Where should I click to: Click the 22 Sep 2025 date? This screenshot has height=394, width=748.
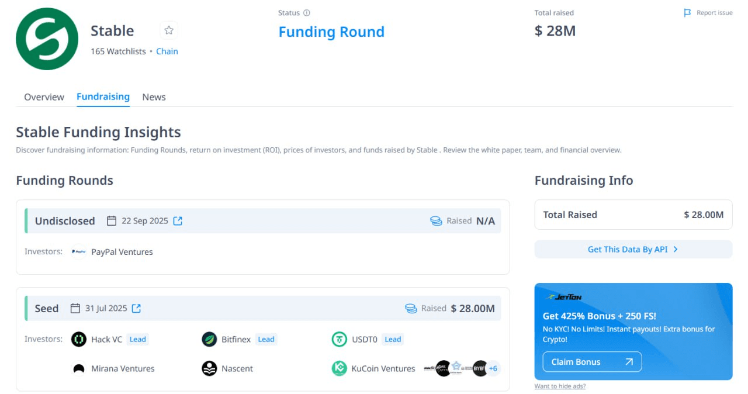(x=145, y=221)
